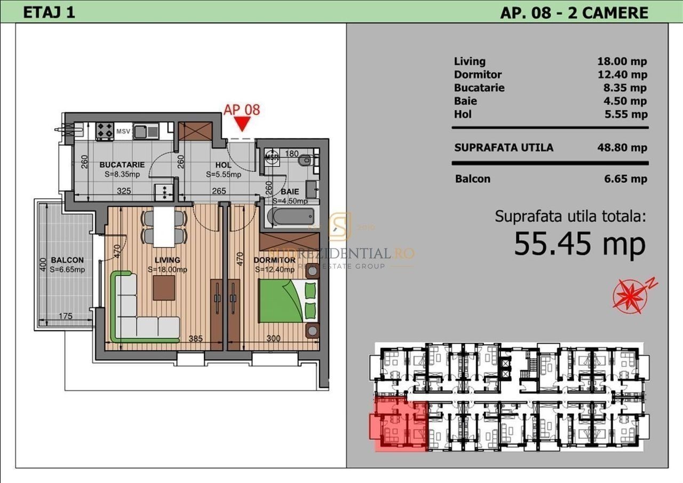Screen dimensions: 683x483
Task: Click the red AP 08 entrance arrow
Action: 242,124
